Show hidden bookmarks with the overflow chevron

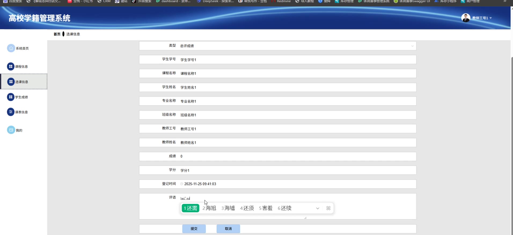[505, 1]
